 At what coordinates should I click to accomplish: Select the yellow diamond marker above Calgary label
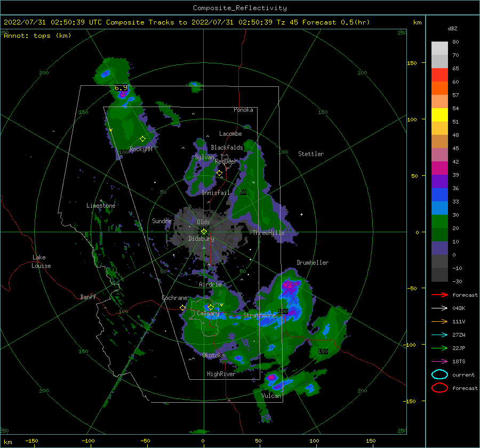click(211, 307)
